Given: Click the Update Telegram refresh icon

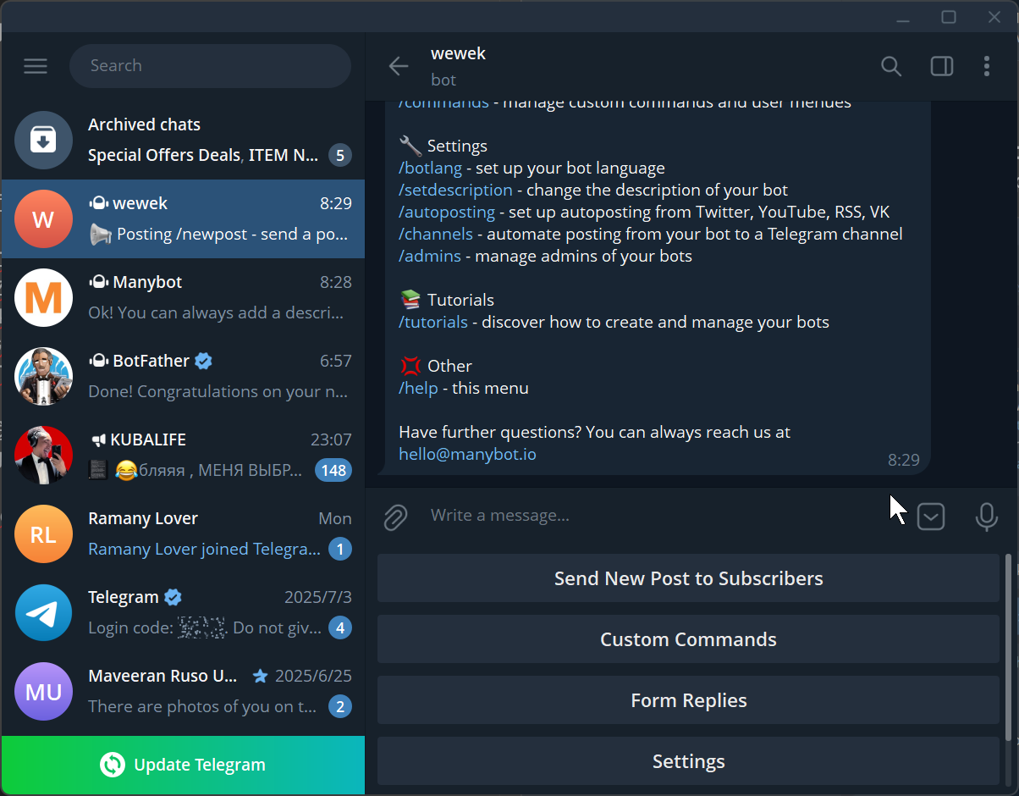Looking at the screenshot, I should click(113, 765).
